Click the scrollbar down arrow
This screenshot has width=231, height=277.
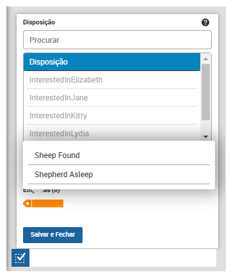click(205, 137)
